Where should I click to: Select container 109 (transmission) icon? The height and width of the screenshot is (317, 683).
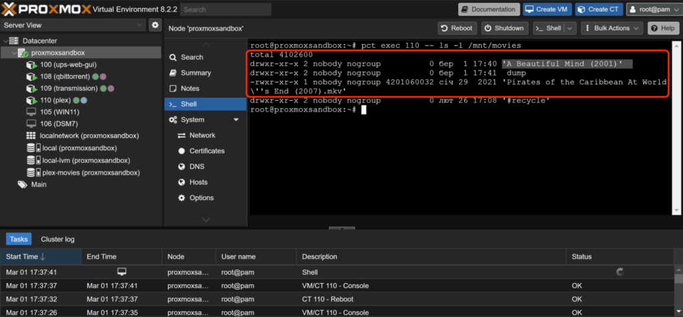click(x=31, y=89)
